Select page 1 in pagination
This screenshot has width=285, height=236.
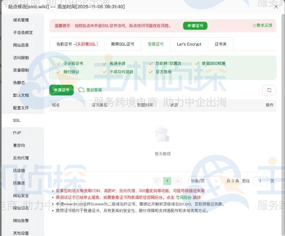pos(167,181)
